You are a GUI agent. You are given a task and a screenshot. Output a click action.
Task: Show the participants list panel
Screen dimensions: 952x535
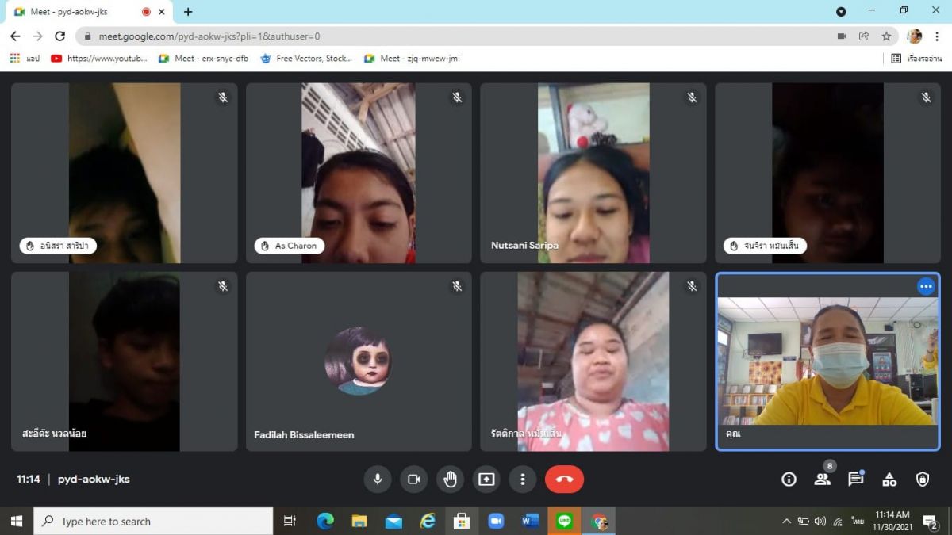[x=822, y=480]
